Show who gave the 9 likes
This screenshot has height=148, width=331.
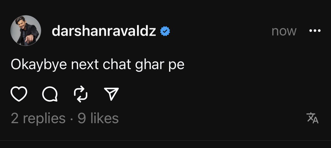[x=98, y=118]
